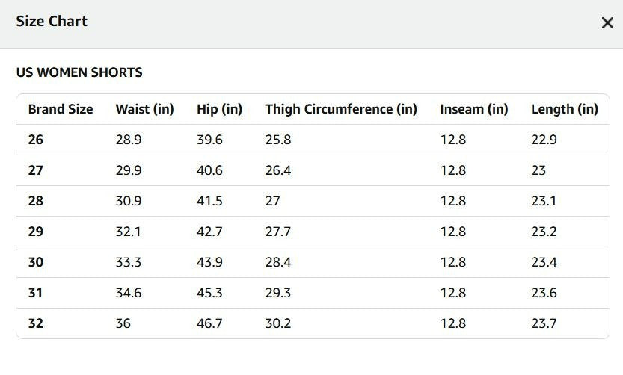Screen dimensions: 623x375
Task: Select brand size 30 row label
Action: pyautogui.click(x=36, y=262)
